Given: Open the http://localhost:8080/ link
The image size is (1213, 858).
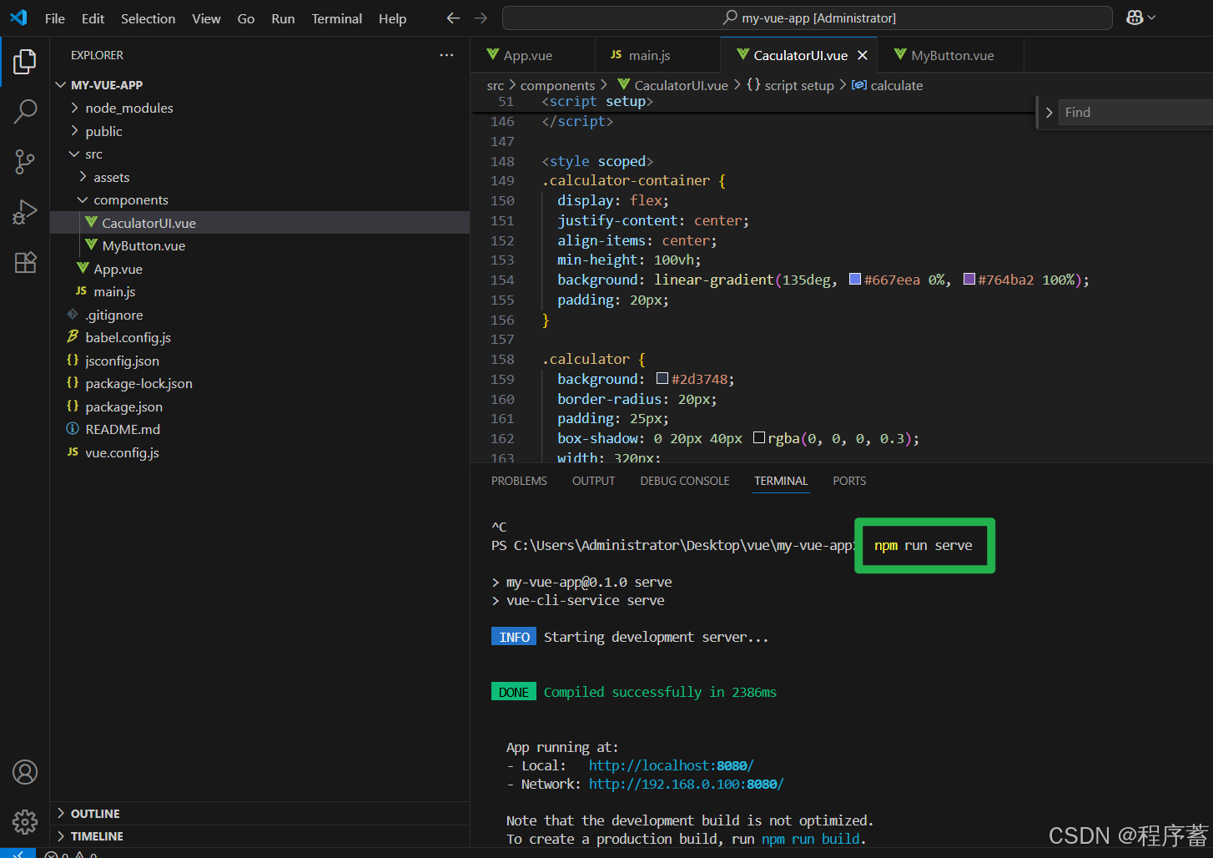Looking at the screenshot, I should tap(671, 765).
